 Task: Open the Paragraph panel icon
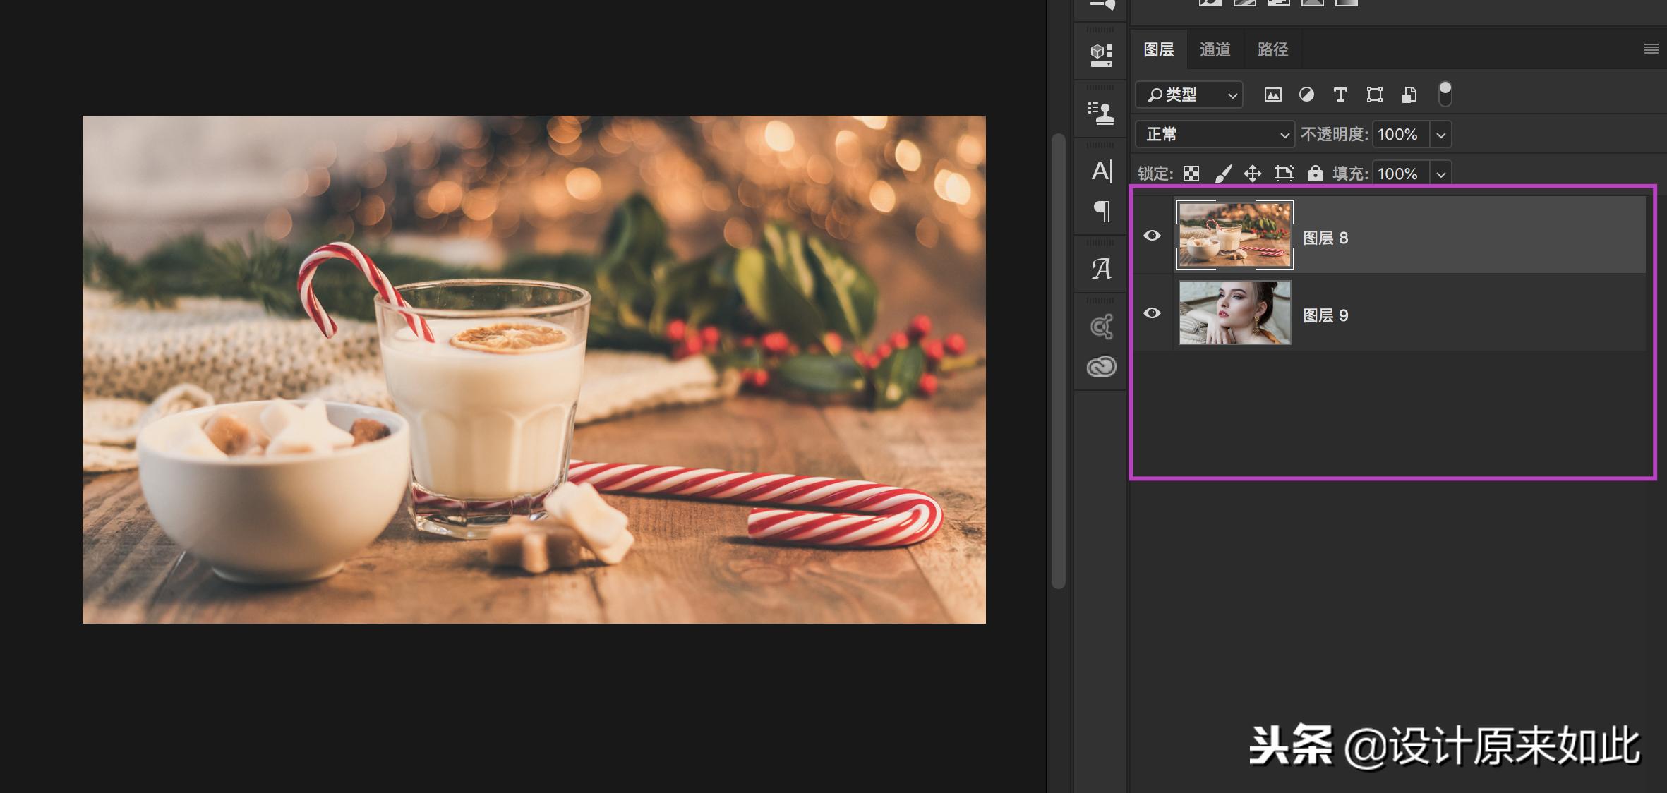1101,211
